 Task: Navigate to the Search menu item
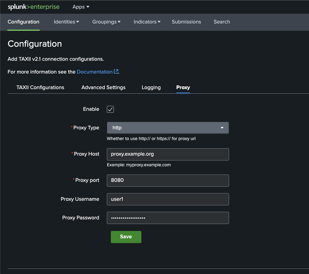(x=222, y=22)
